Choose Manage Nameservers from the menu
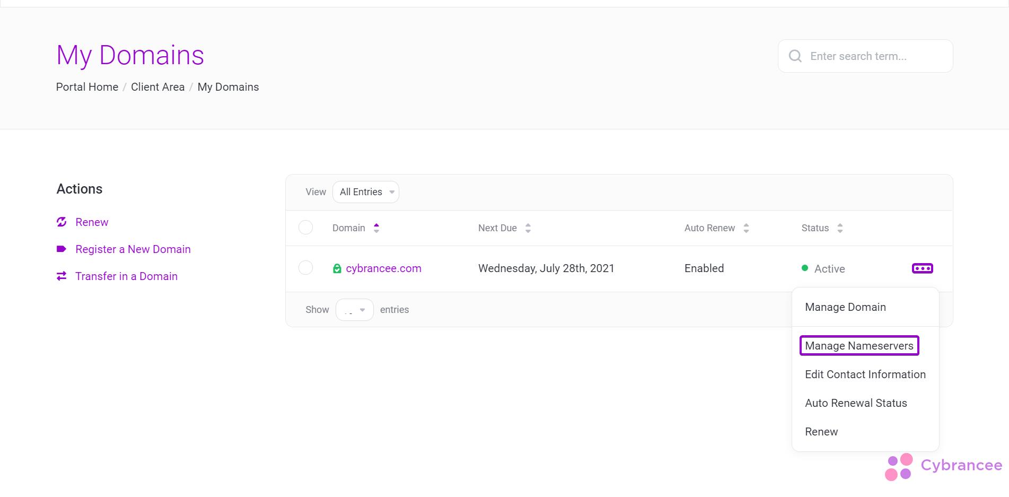 coord(859,346)
